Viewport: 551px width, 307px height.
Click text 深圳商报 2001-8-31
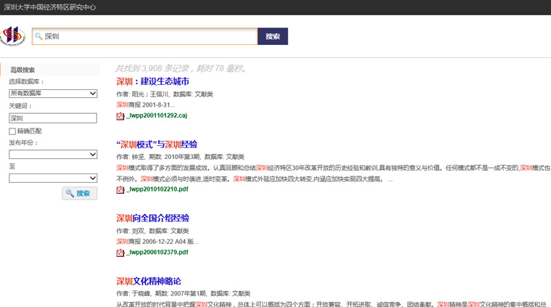coord(144,105)
